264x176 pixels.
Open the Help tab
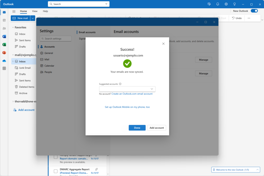[x=45, y=11]
